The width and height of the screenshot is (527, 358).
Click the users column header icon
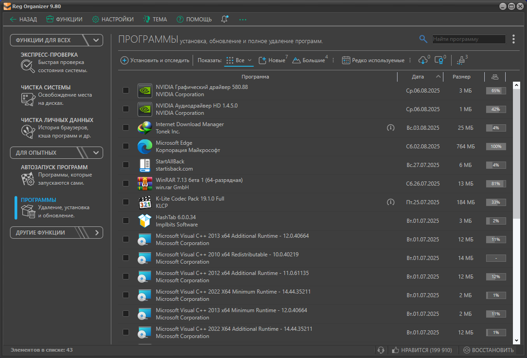(495, 77)
